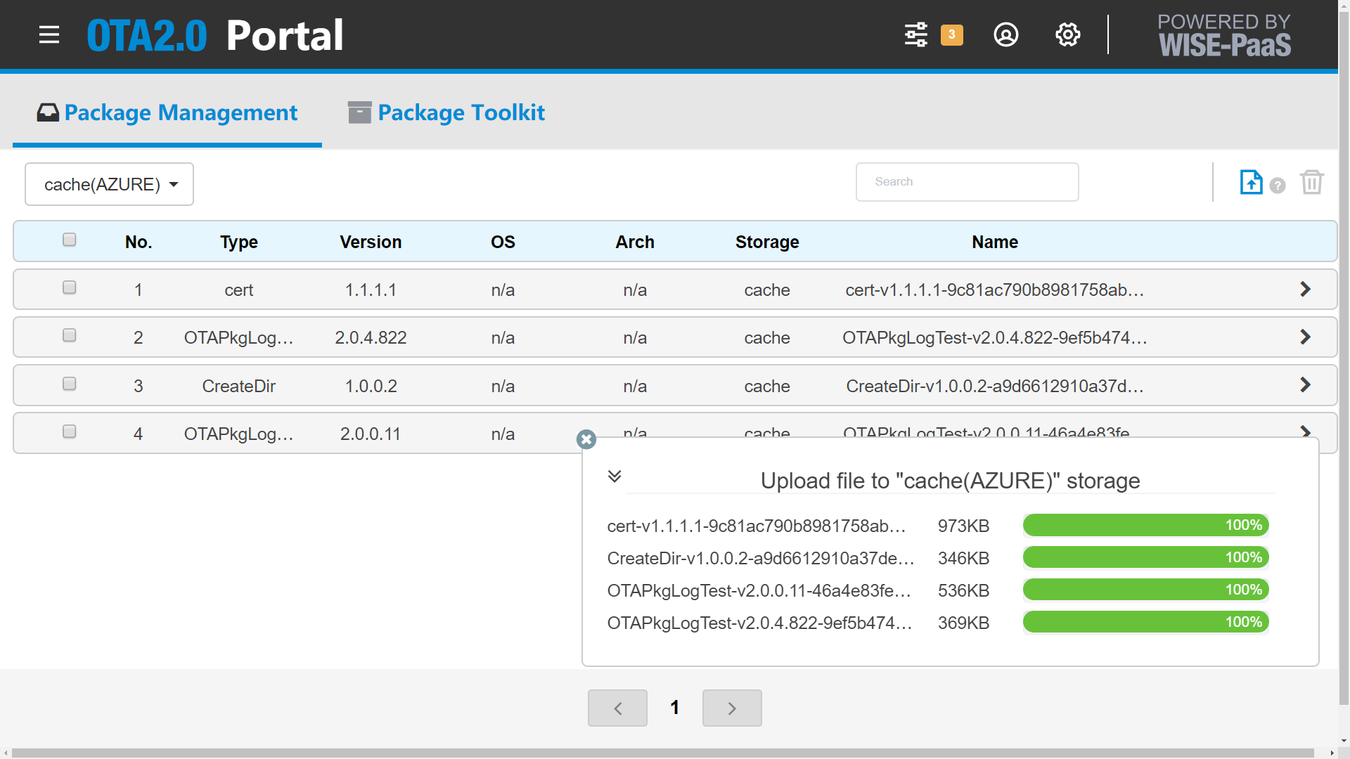The width and height of the screenshot is (1350, 759).
Task: Open the settings gear icon
Action: [1067, 34]
